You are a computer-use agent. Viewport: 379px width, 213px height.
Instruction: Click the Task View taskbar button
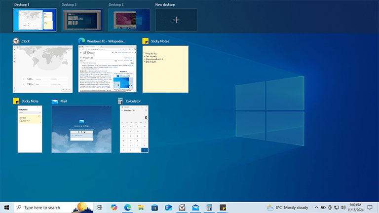pyautogui.click(x=100, y=208)
